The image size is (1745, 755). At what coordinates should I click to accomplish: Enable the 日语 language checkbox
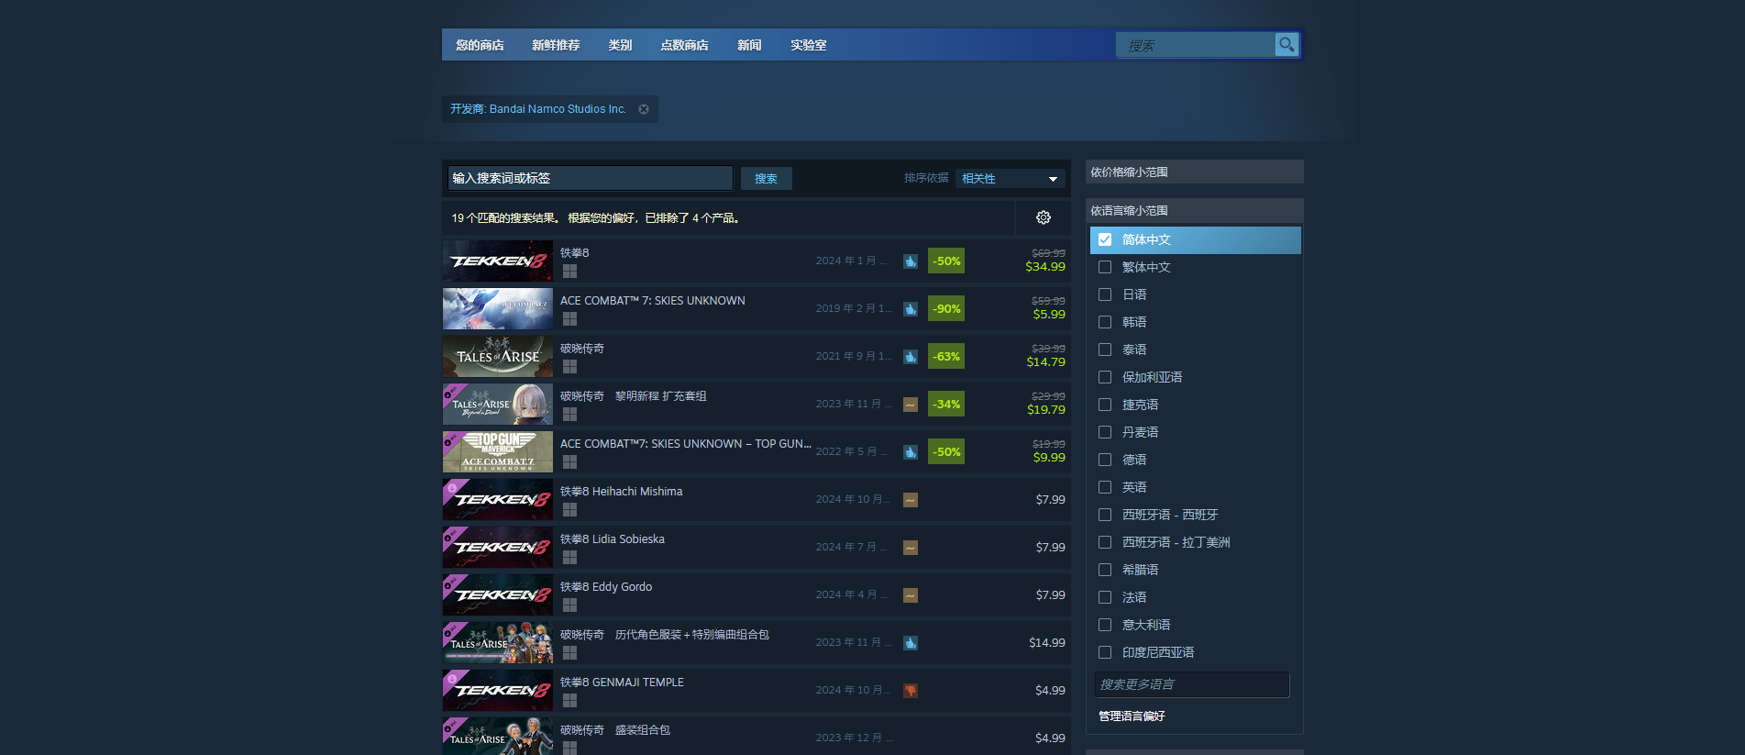tap(1105, 294)
